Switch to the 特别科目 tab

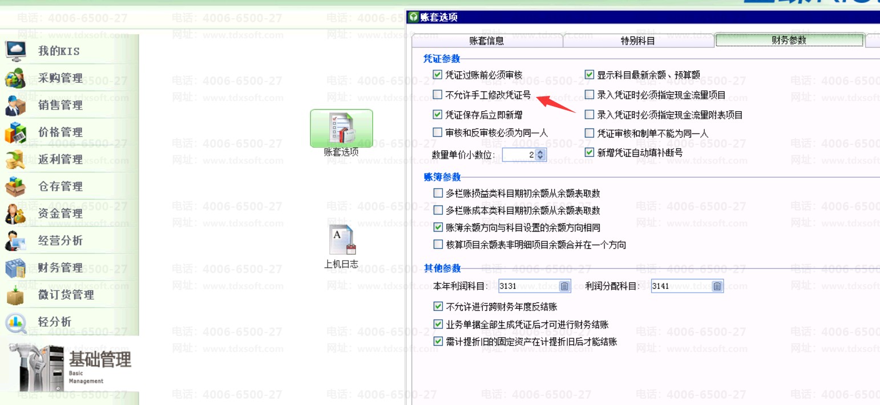coord(637,40)
